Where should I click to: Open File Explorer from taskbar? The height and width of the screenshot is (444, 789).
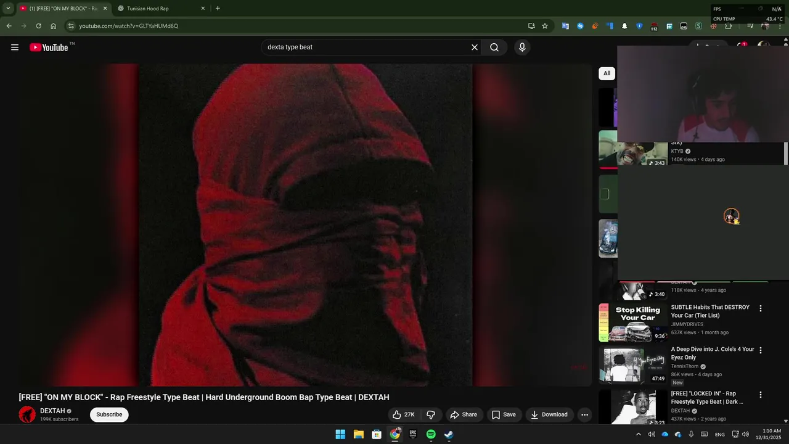(x=358, y=434)
